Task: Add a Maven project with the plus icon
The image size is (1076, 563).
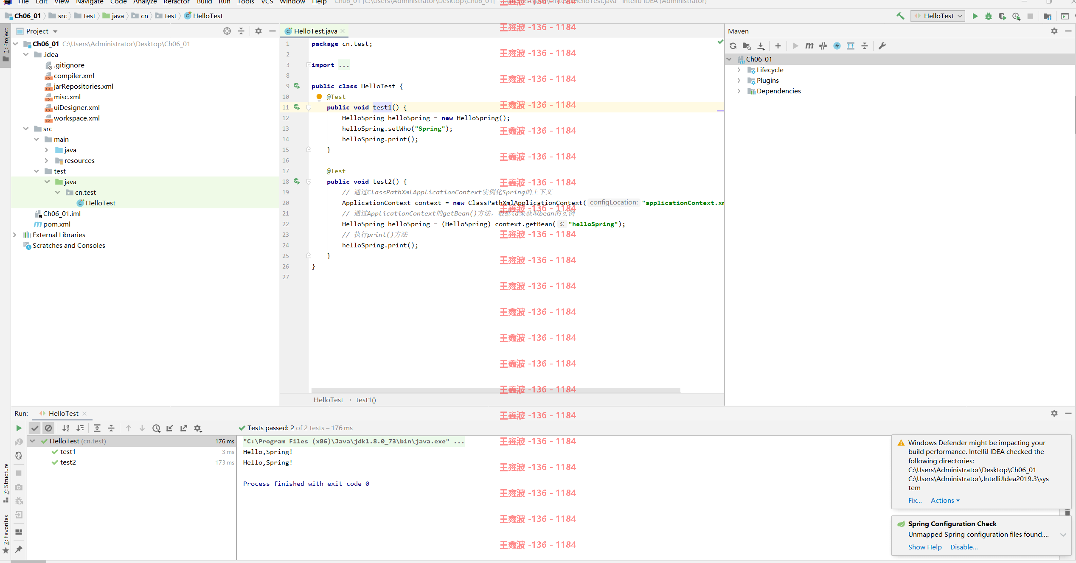Action: point(778,46)
